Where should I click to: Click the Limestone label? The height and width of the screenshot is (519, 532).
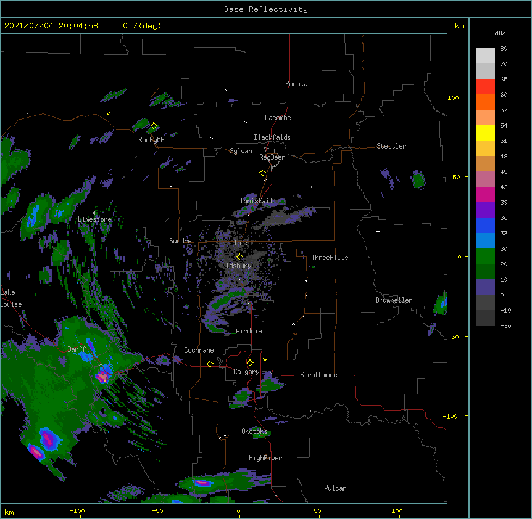[x=94, y=219]
